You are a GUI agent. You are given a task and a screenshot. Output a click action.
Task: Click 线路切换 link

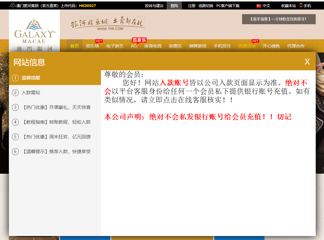click(206, 6)
